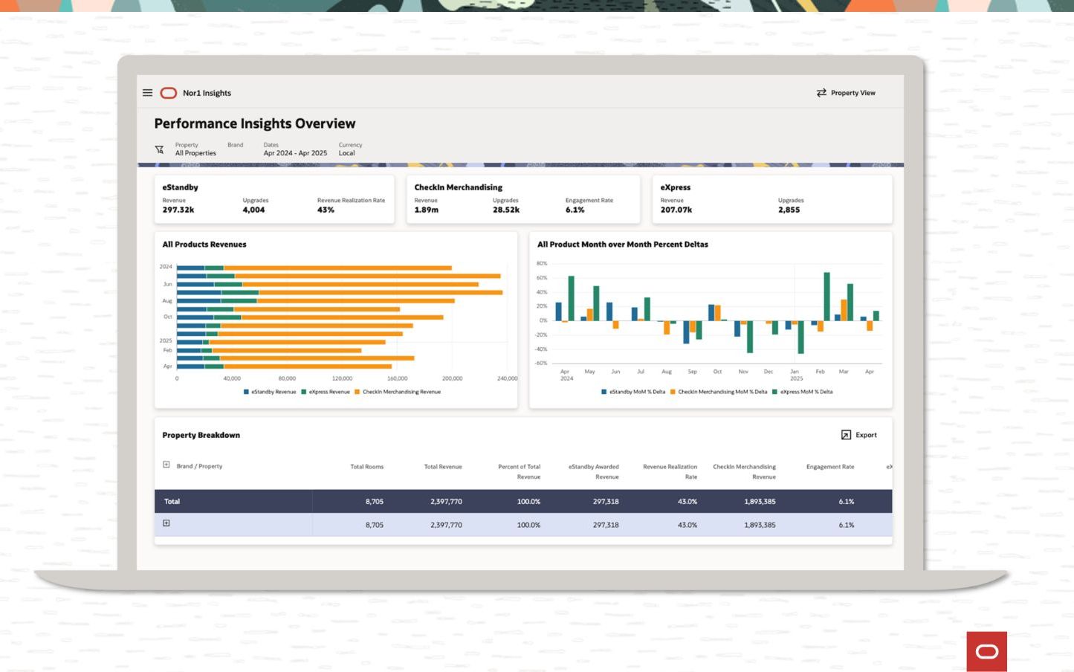Select the Total row in Property Breakdown
1074x672 pixels.
click(523, 501)
